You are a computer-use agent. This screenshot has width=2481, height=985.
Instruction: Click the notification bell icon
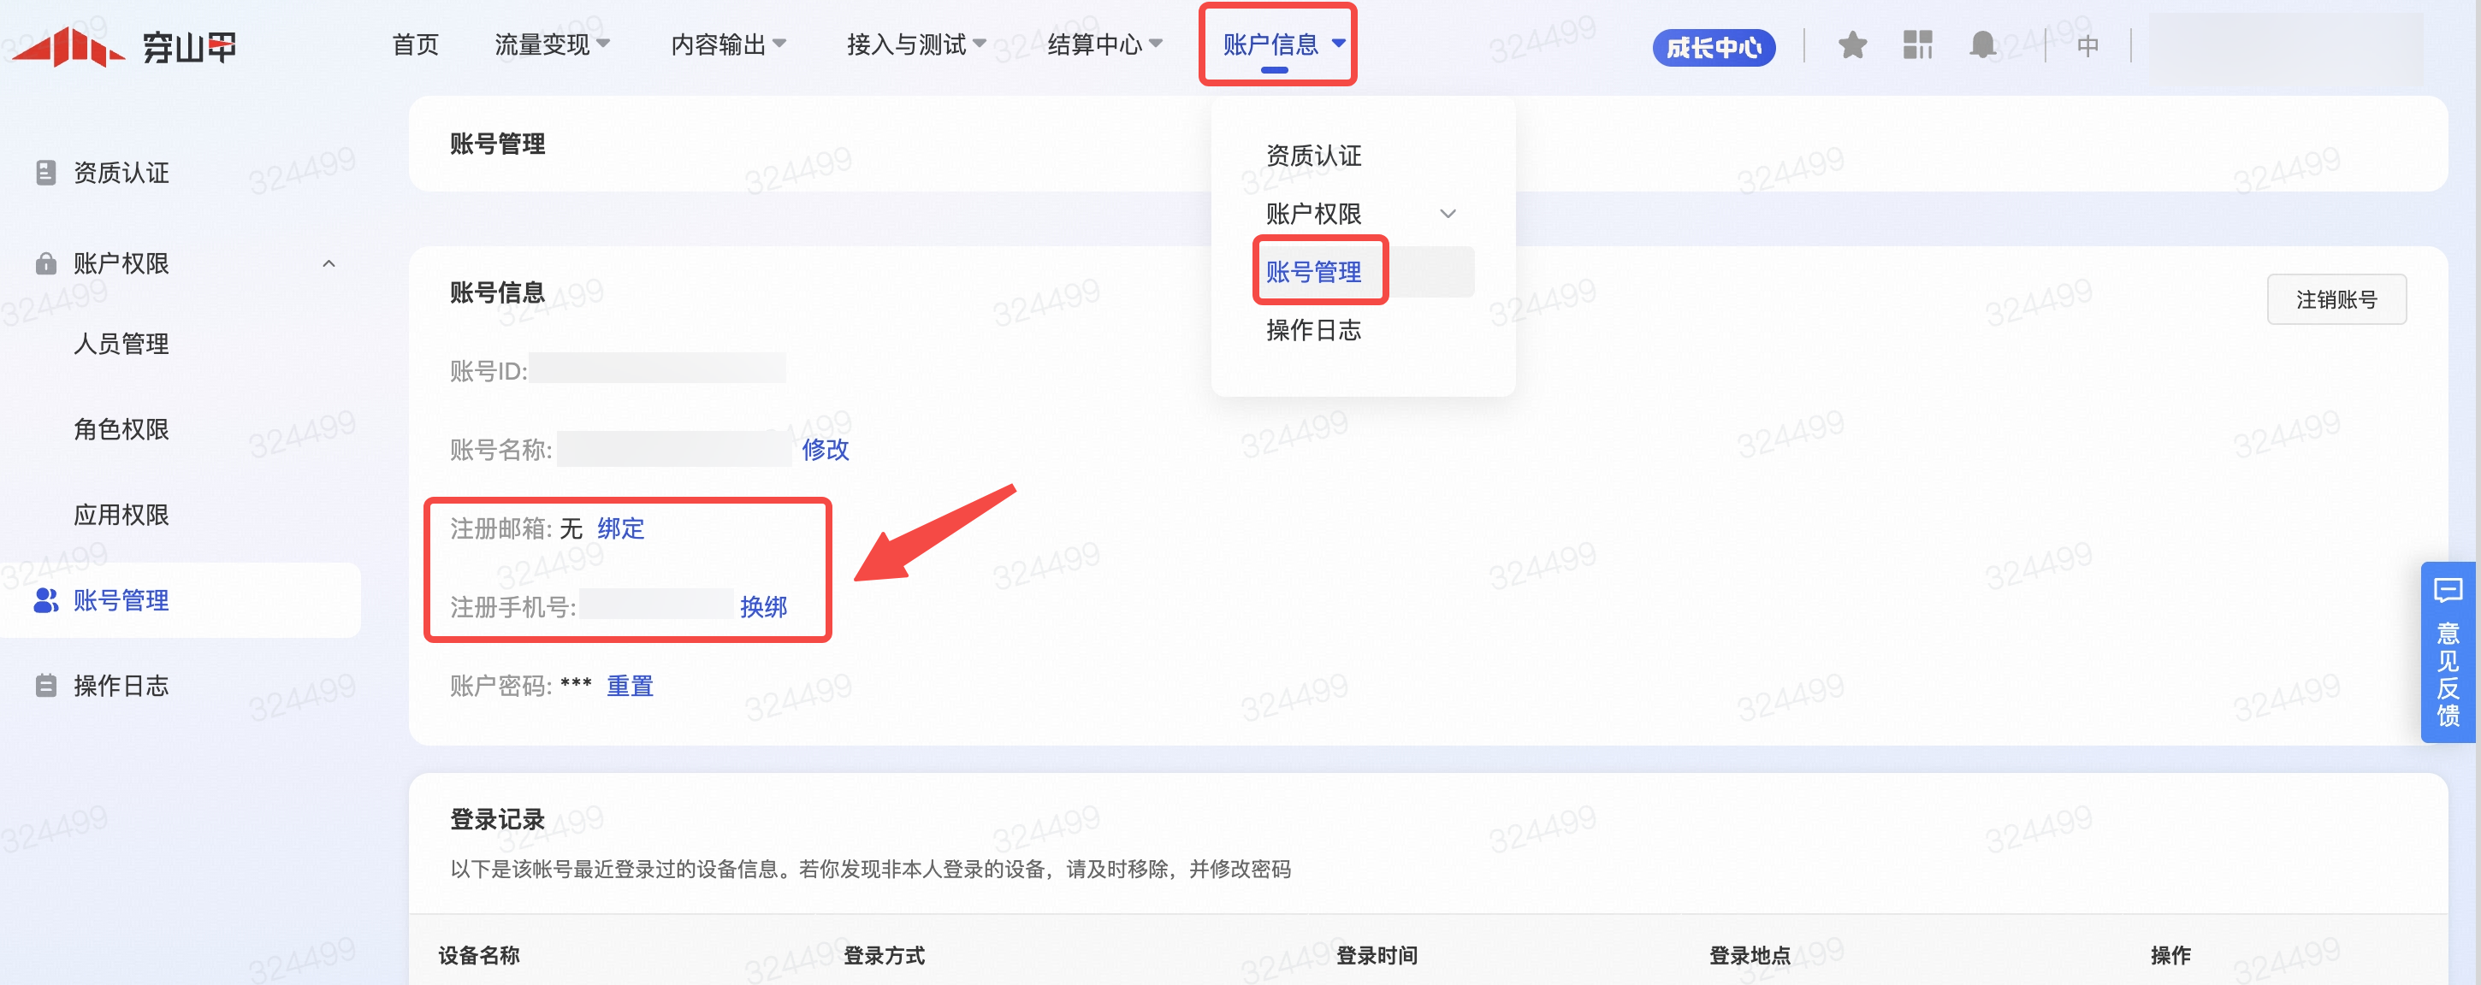(x=1981, y=45)
